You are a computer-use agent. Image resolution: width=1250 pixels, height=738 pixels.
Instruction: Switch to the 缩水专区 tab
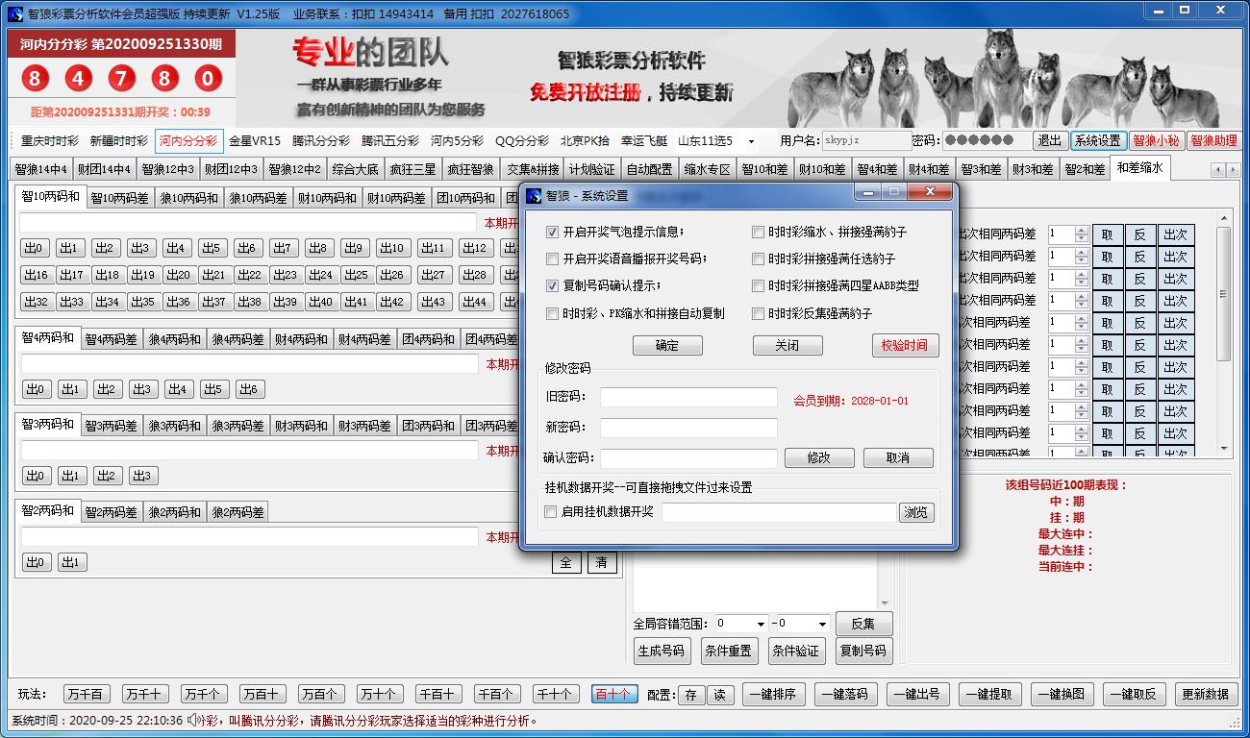707,169
